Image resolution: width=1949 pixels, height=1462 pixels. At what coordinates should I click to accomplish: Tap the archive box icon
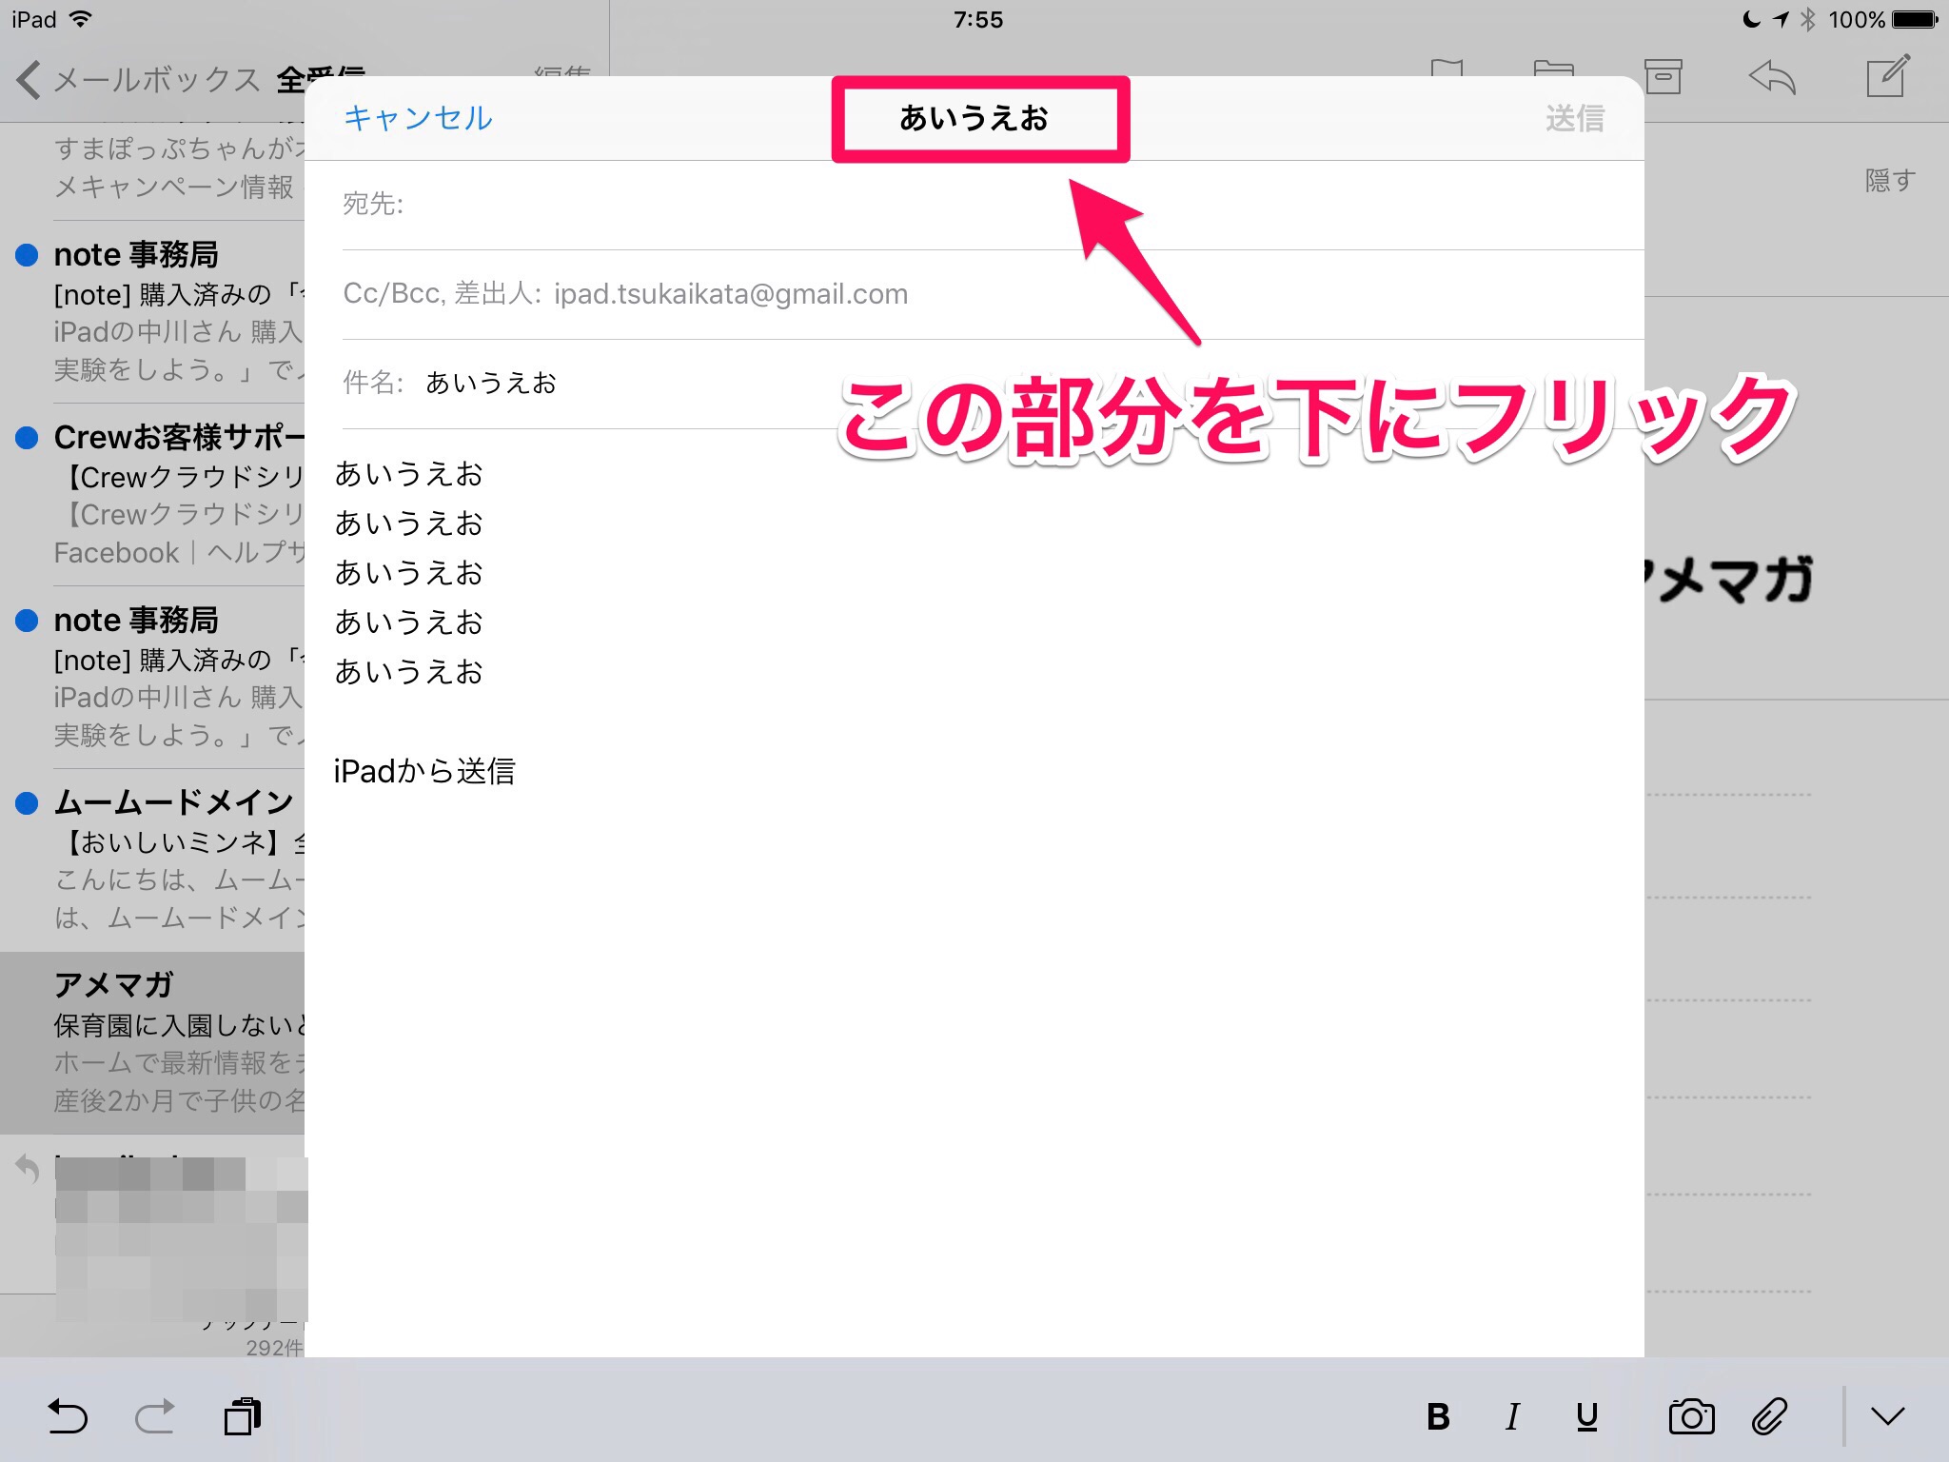1663,77
